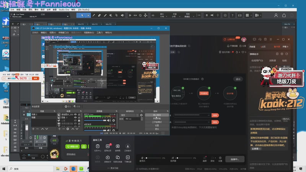Adjust 麦克风 volume slider in streaming bar
The image size is (306, 172).
coord(153,158)
